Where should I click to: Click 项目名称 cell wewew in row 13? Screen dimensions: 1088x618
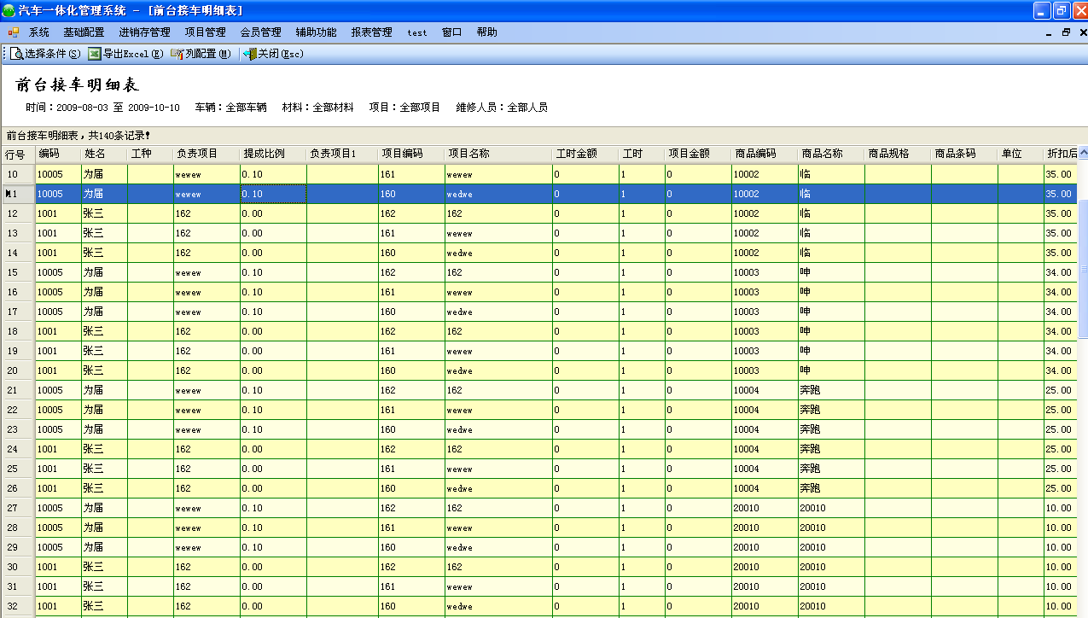(498, 233)
